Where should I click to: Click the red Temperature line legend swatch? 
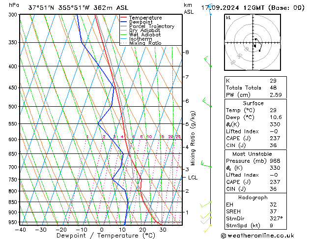coord(123,18)
